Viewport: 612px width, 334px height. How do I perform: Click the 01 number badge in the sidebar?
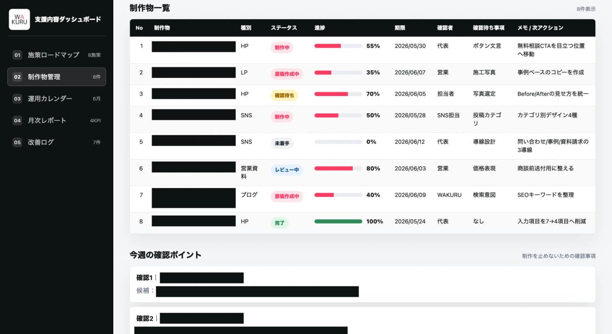(17, 55)
